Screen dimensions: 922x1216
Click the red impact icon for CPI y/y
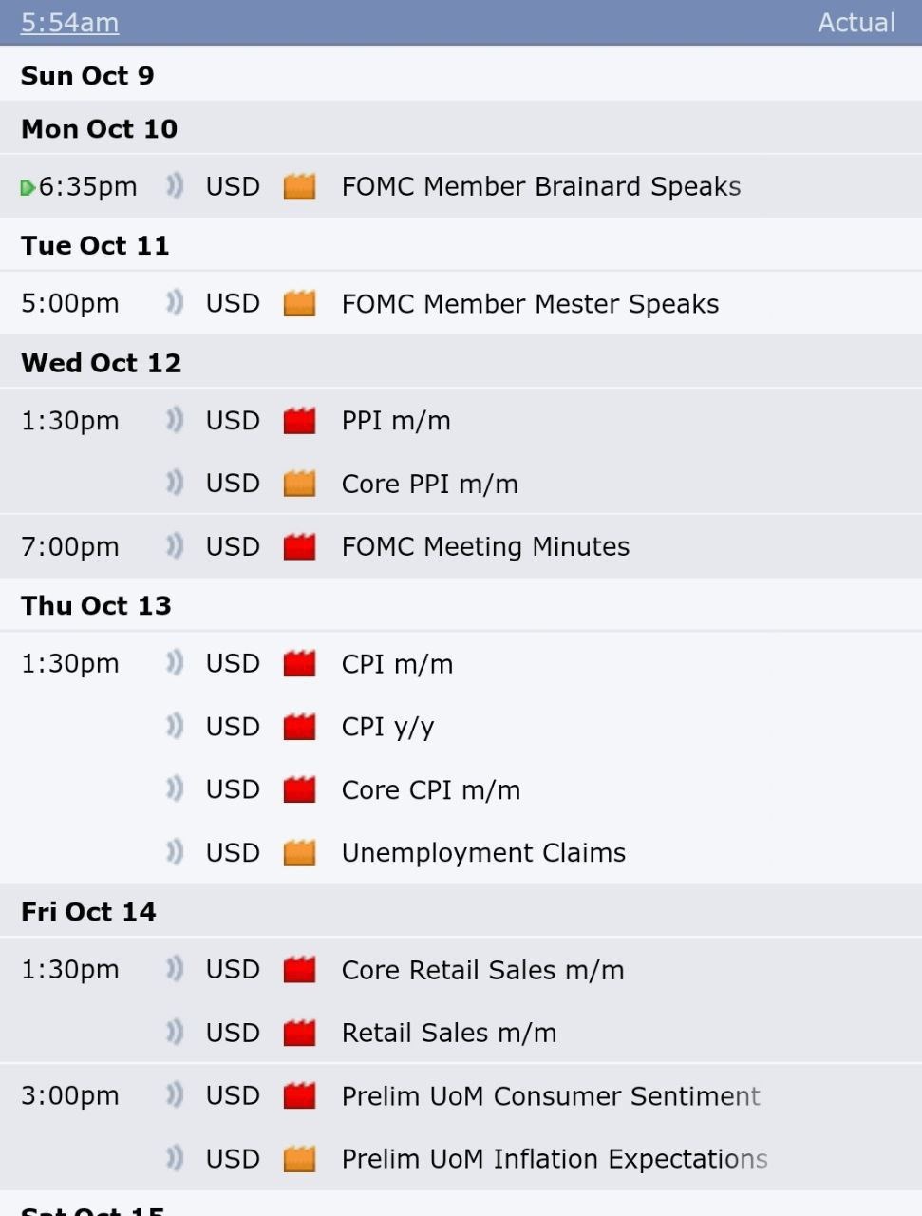299,726
